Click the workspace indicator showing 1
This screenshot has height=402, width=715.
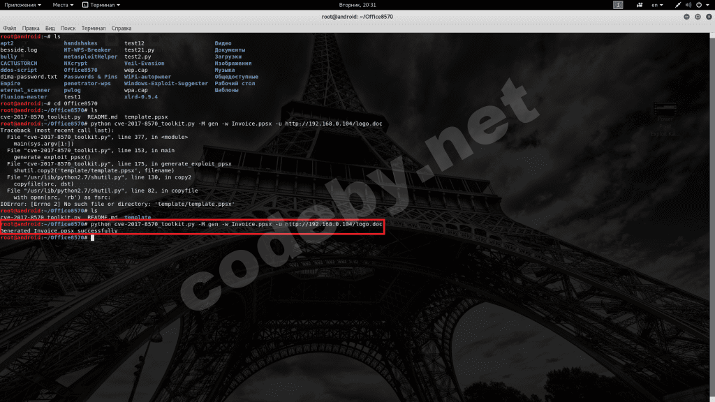pos(618,5)
